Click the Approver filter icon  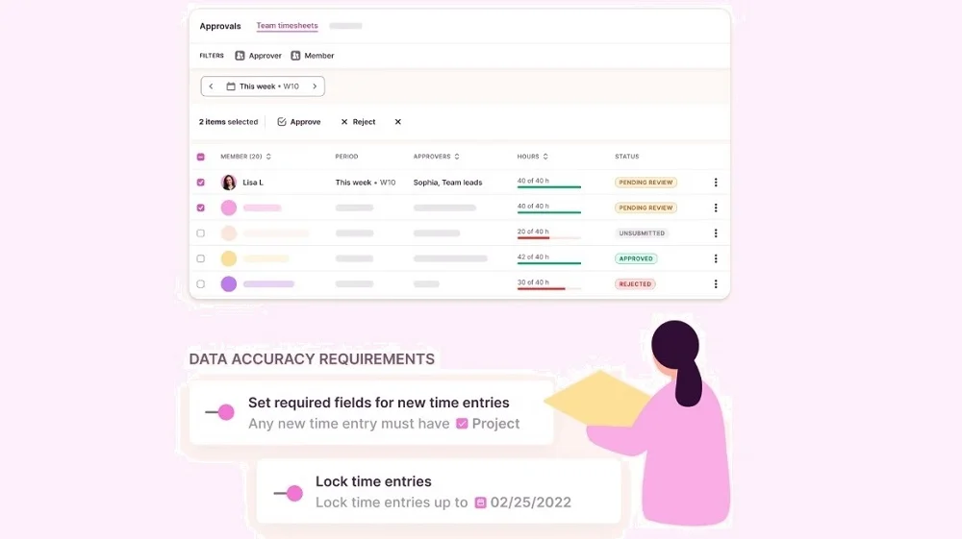(x=240, y=56)
